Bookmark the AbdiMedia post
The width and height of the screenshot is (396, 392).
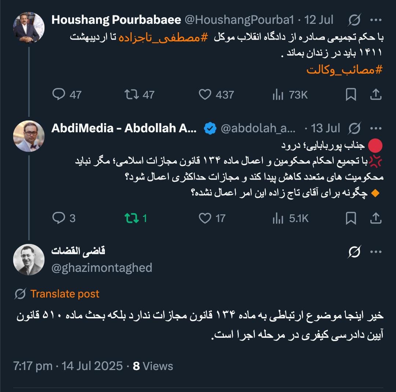point(351,218)
